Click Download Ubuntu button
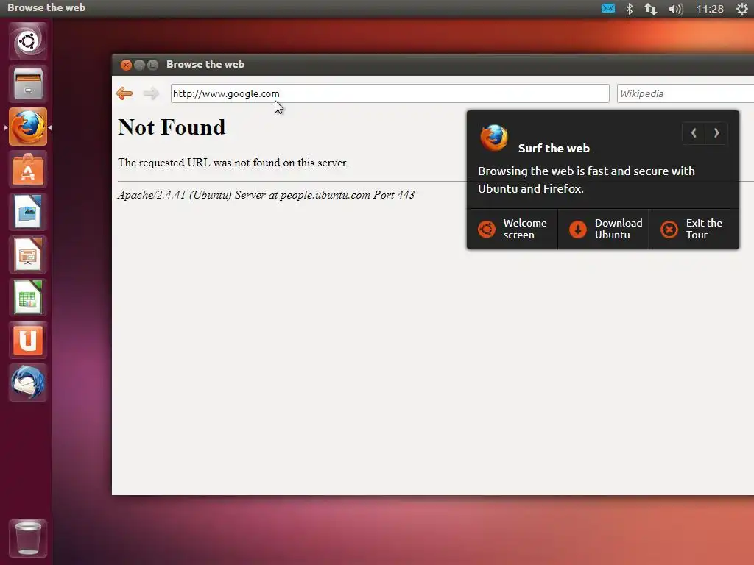 tap(604, 230)
